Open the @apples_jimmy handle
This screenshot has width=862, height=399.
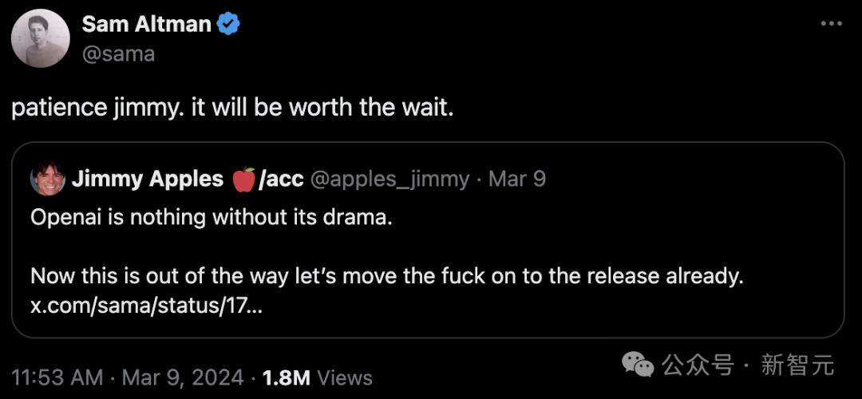[x=389, y=180]
